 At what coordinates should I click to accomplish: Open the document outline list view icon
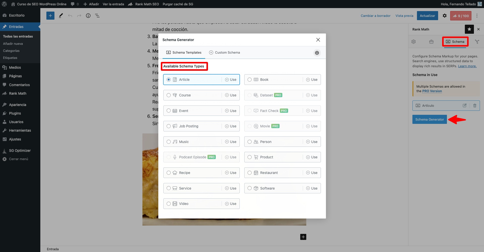97,15
